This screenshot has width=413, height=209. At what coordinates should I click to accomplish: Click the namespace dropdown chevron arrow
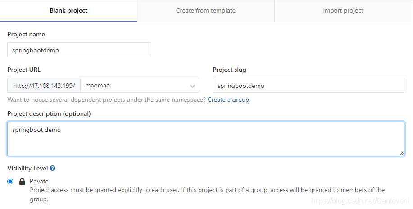pyautogui.click(x=192, y=86)
